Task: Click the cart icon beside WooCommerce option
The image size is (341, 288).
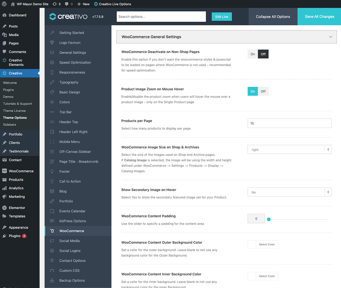Action: click(52, 231)
